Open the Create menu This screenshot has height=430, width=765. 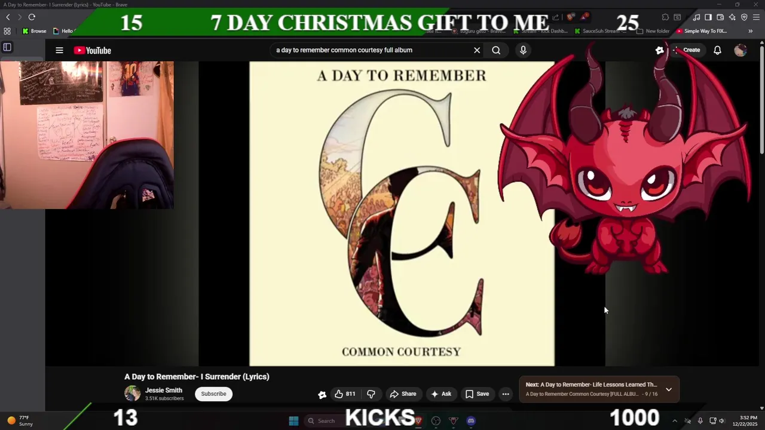pyautogui.click(x=687, y=50)
